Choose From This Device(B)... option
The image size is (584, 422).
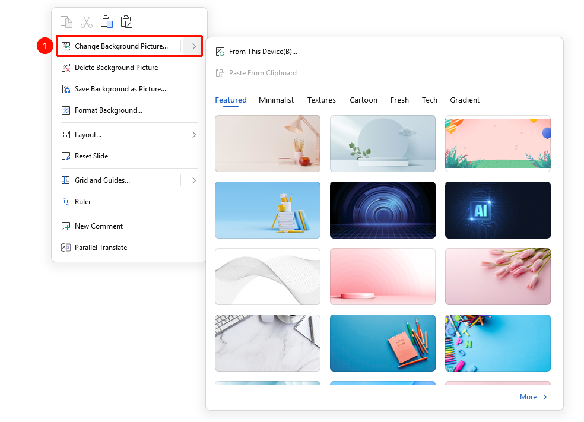(x=263, y=52)
